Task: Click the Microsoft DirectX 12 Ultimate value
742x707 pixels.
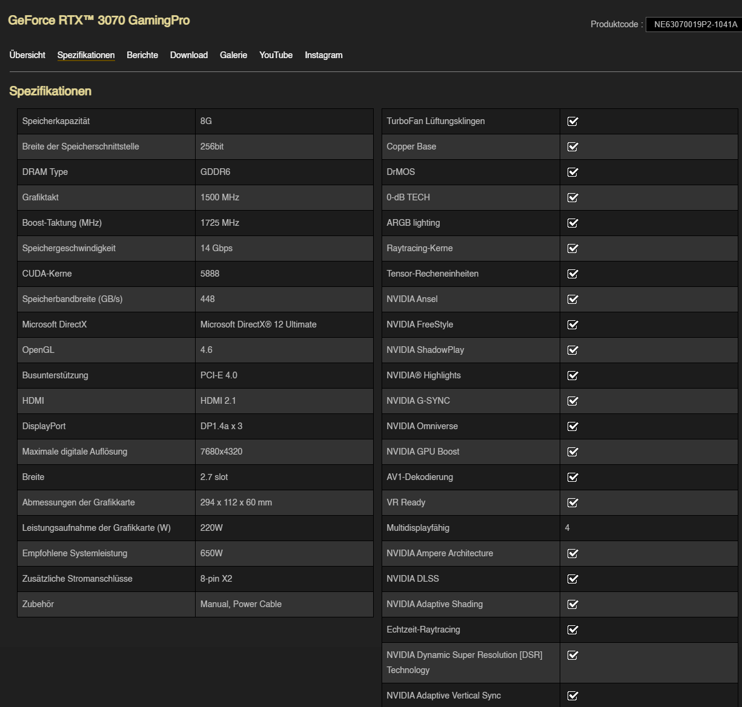Action: (x=259, y=324)
